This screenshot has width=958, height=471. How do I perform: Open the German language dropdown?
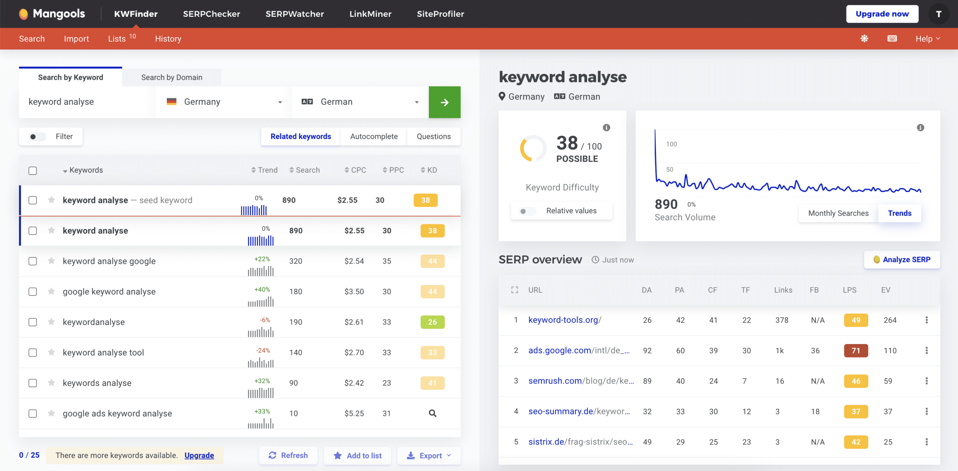[x=360, y=102]
